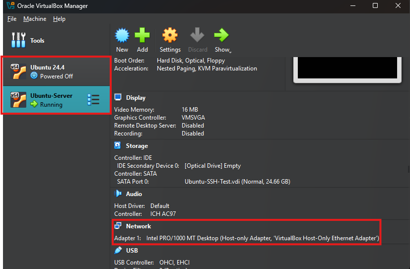Expand the Show button dropdown arrow
The height and width of the screenshot is (269, 410).
pyautogui.click(x=231, y=52)
